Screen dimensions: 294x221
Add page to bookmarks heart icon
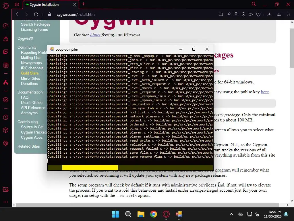pyautogui.click(x=258, y=14)
